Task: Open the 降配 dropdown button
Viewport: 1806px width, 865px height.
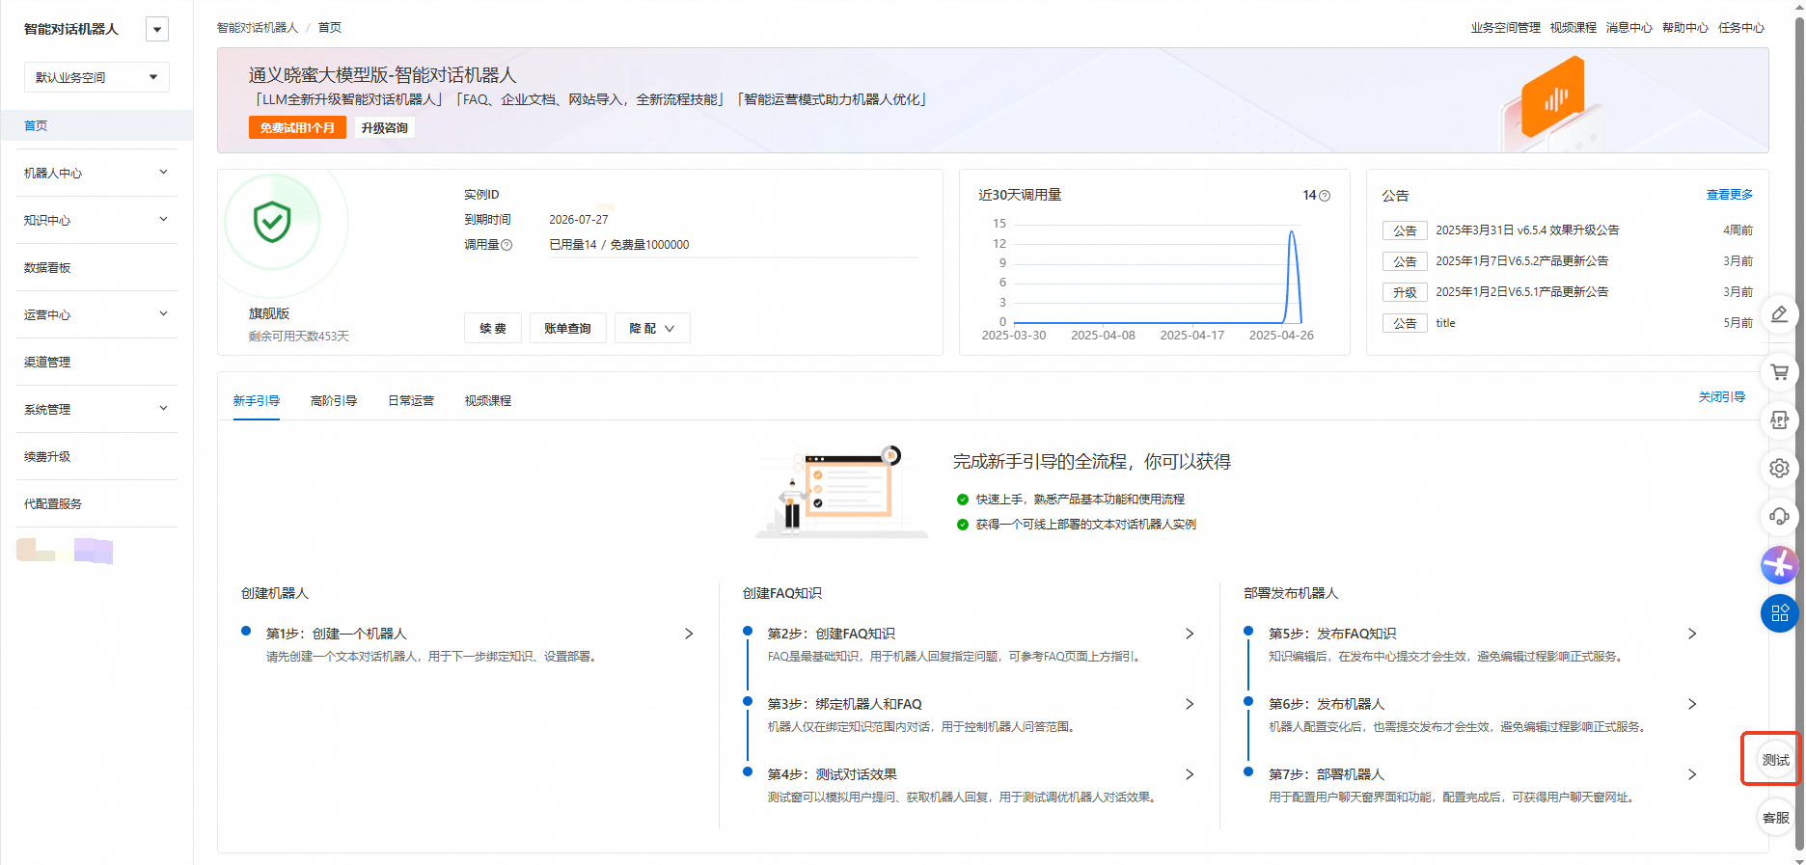Action: (x=652, y=328)
